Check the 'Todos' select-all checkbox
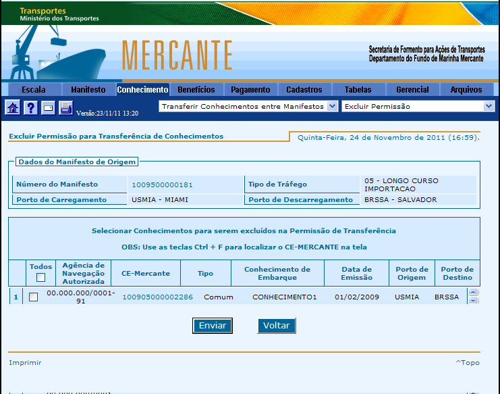This screenshot has width=500, height=394. pos(40,277)
